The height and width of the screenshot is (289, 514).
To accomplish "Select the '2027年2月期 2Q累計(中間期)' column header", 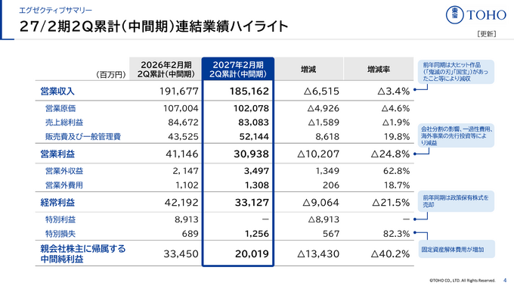I will pos(238,69).
